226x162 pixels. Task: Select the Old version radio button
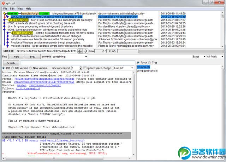(13, 68)
